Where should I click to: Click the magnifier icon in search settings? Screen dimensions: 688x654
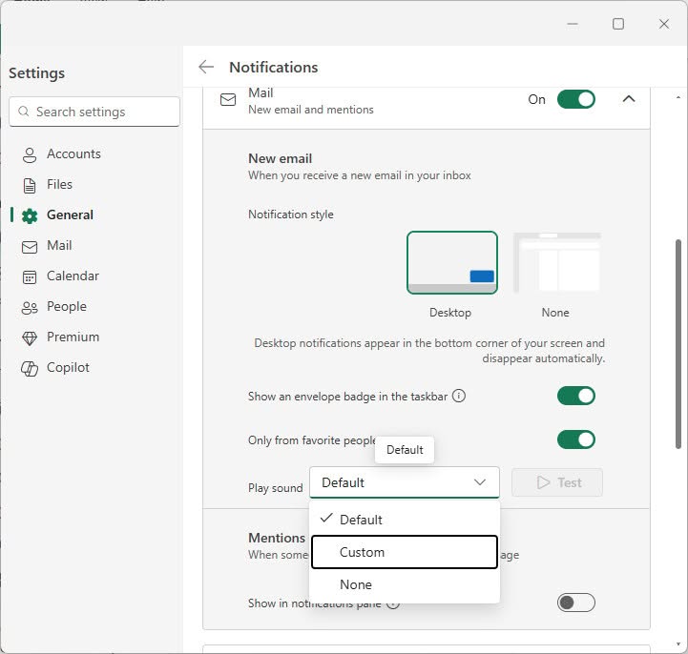[24, 112]
